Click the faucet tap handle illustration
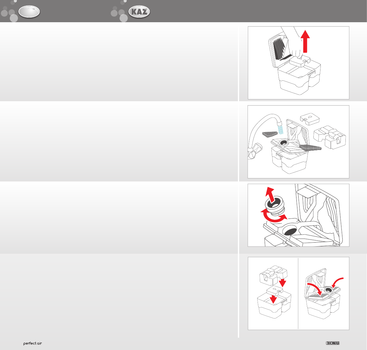 (255, 151)
